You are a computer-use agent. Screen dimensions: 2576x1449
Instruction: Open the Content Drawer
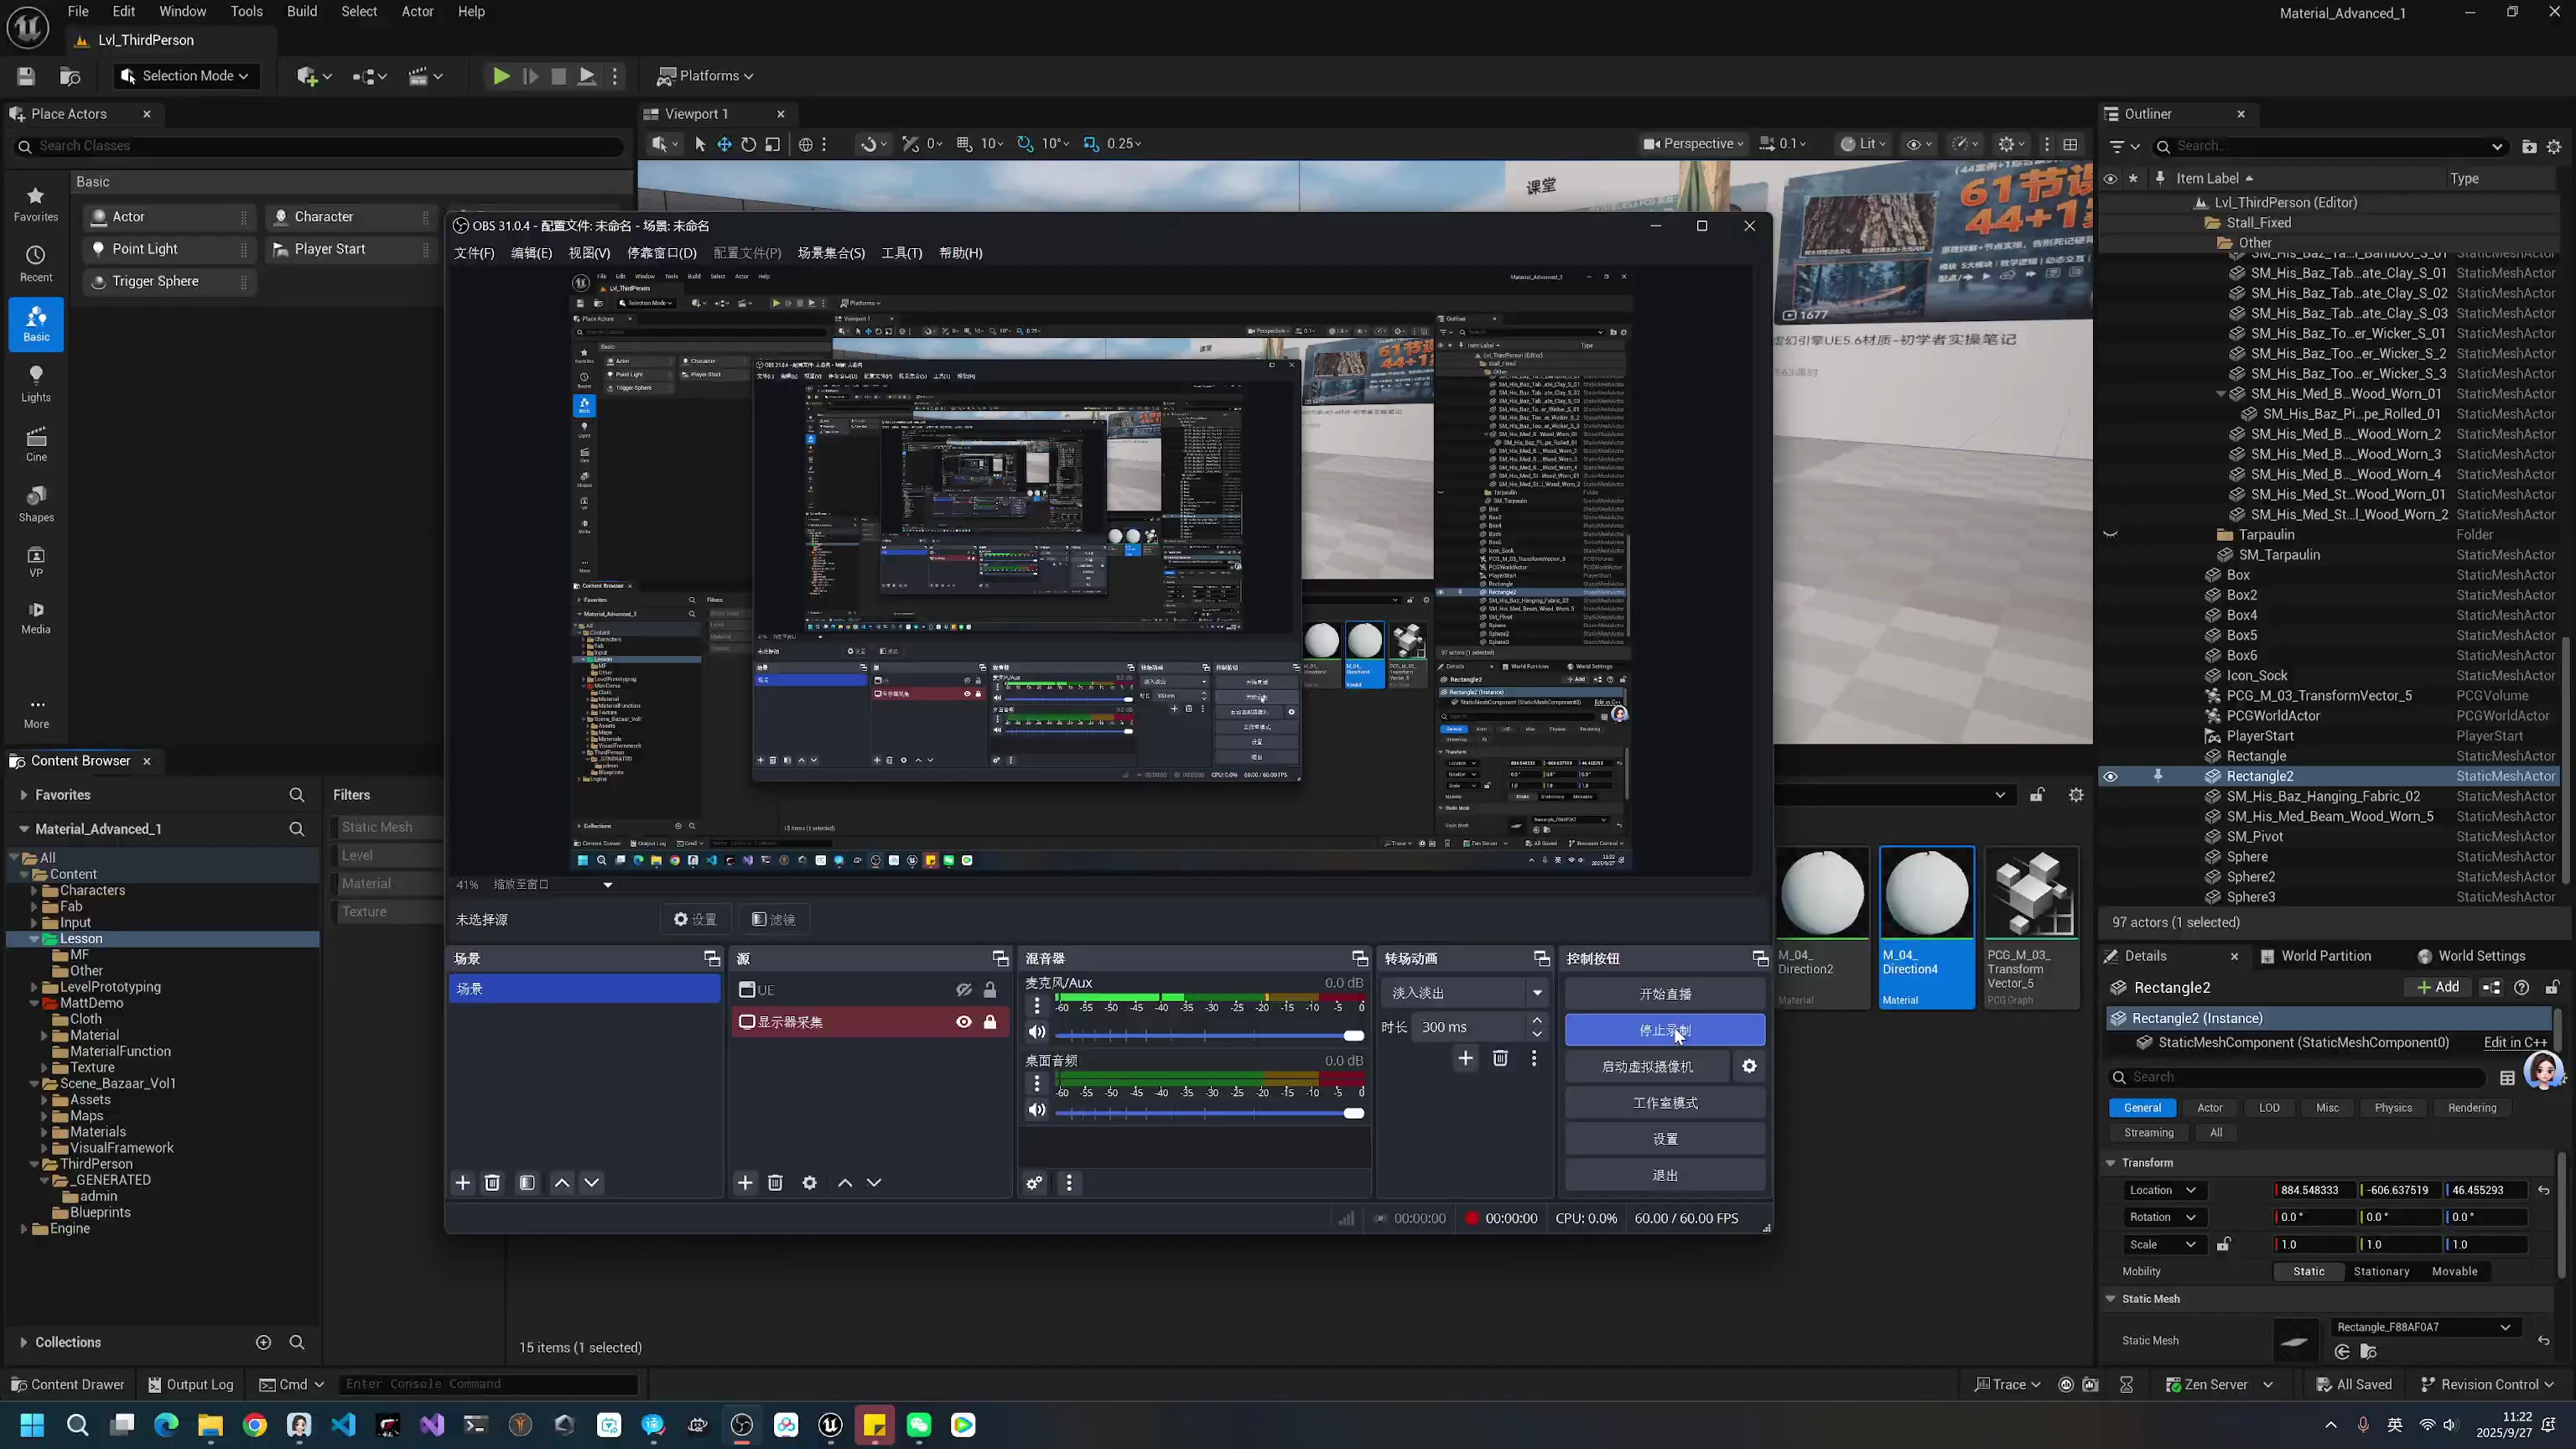click(x=68, y=1385)
